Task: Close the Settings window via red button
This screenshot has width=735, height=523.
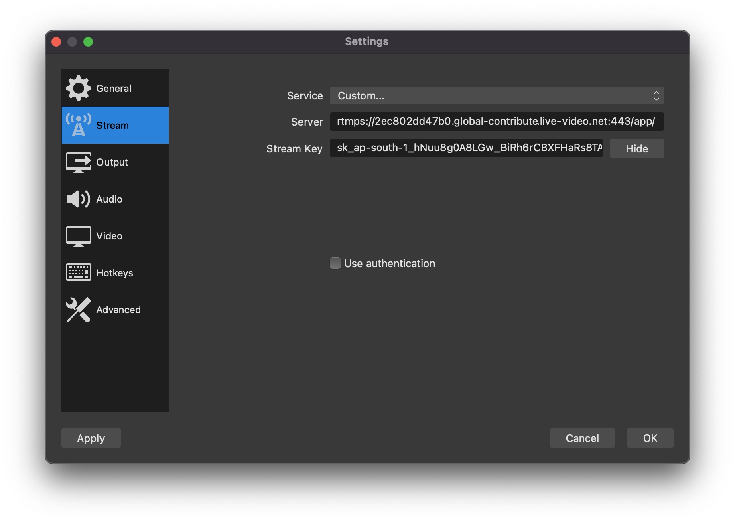Action: pos(57,42)
